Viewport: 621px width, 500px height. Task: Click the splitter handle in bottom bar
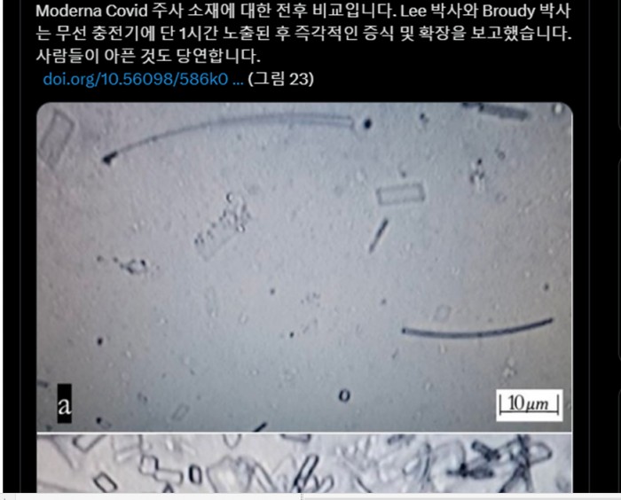click(x=302, y=496)
